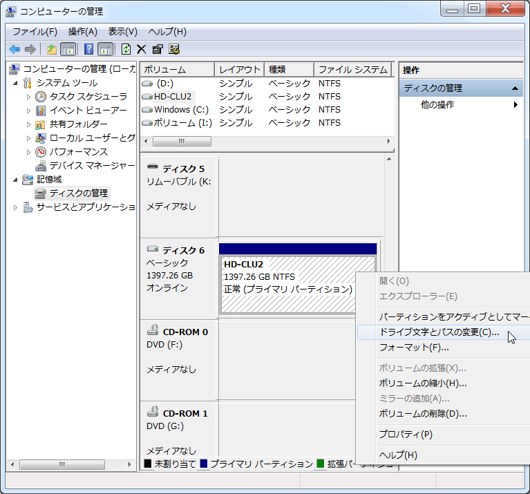Click the Computer Management title bar icon
Image resolution: width=530 pixels, height=494 pixels.
tap(10, 12)
